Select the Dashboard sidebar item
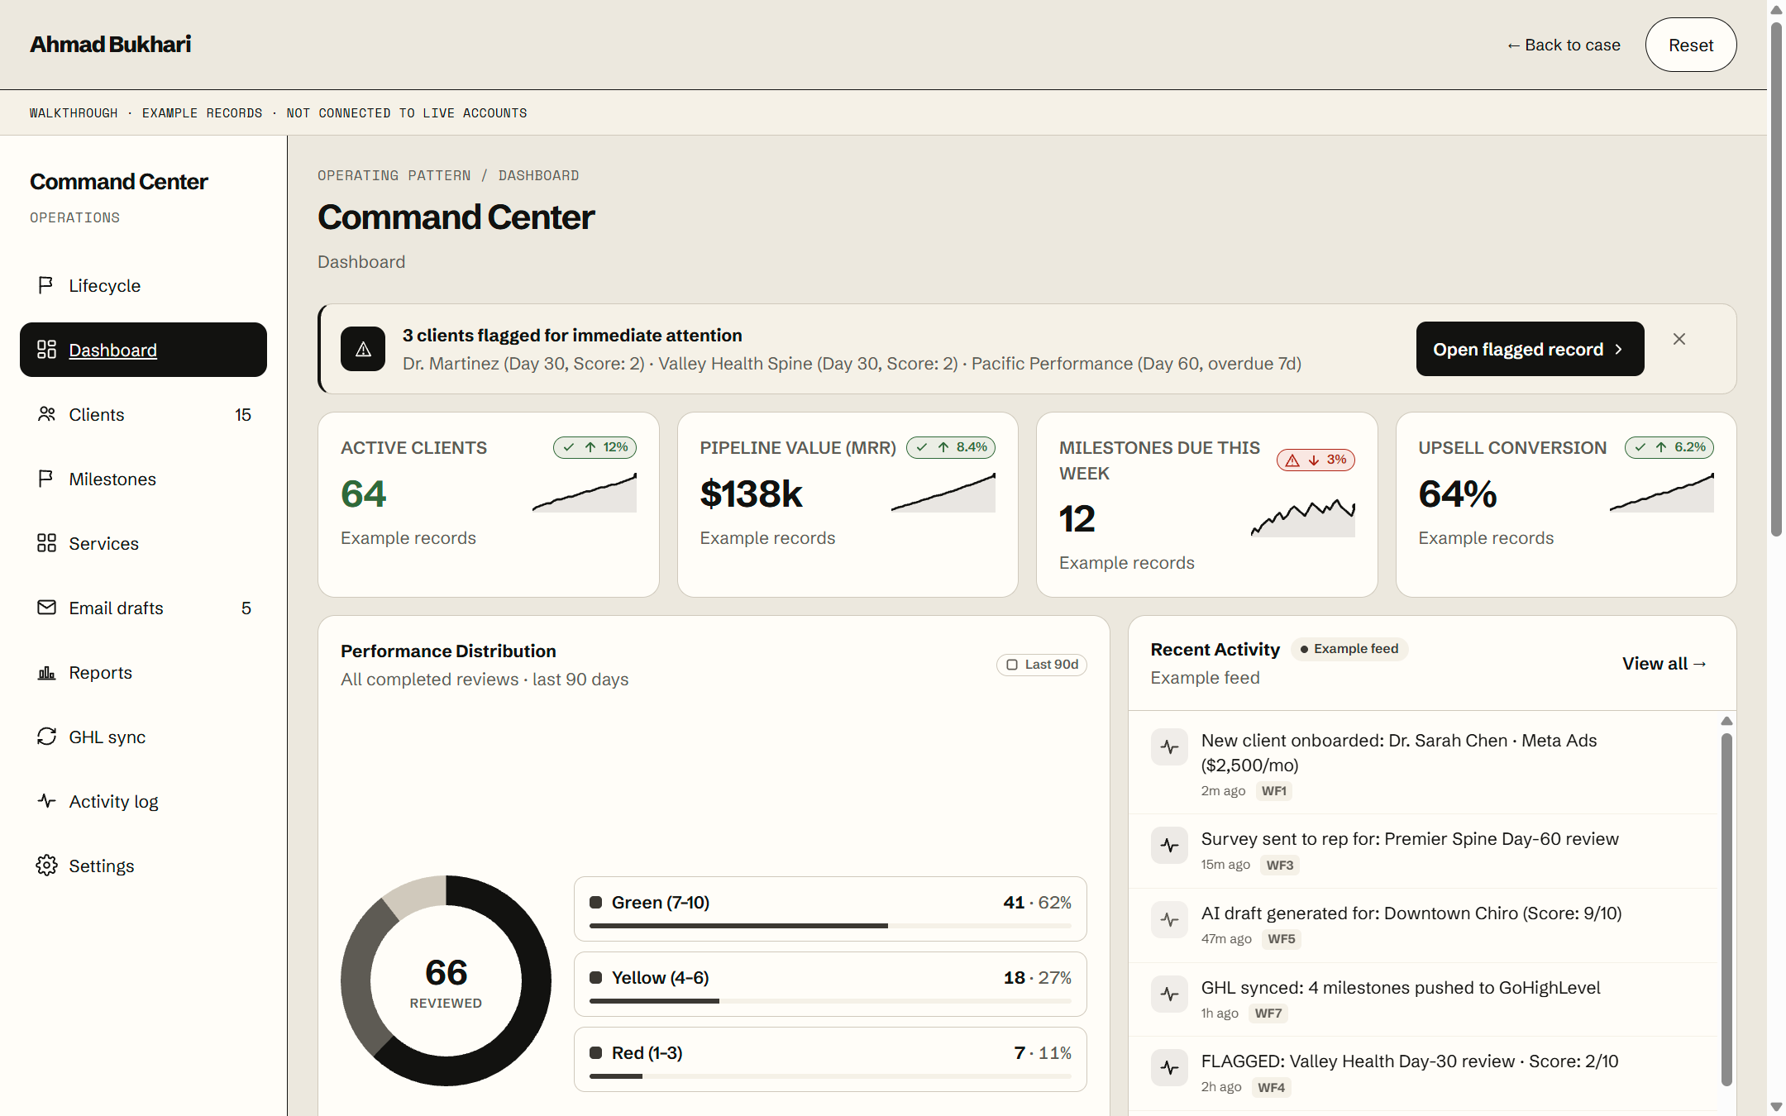The height and width of the screenshot is (1116, 1786). (143, 350)
